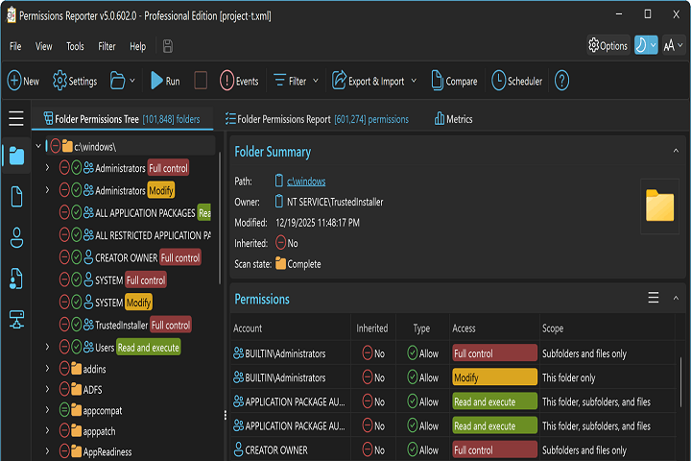
Task: Open the Events log
Action: click(239, 82)
